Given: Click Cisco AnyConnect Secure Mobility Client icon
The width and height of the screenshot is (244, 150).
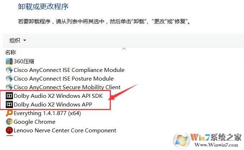Looking at the screenshot, I should (9, 87).
